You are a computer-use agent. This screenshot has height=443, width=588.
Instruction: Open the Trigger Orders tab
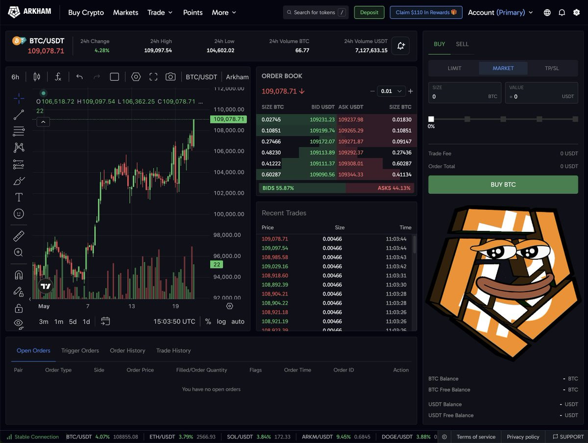pyautogui.click(x=80, y=350)
